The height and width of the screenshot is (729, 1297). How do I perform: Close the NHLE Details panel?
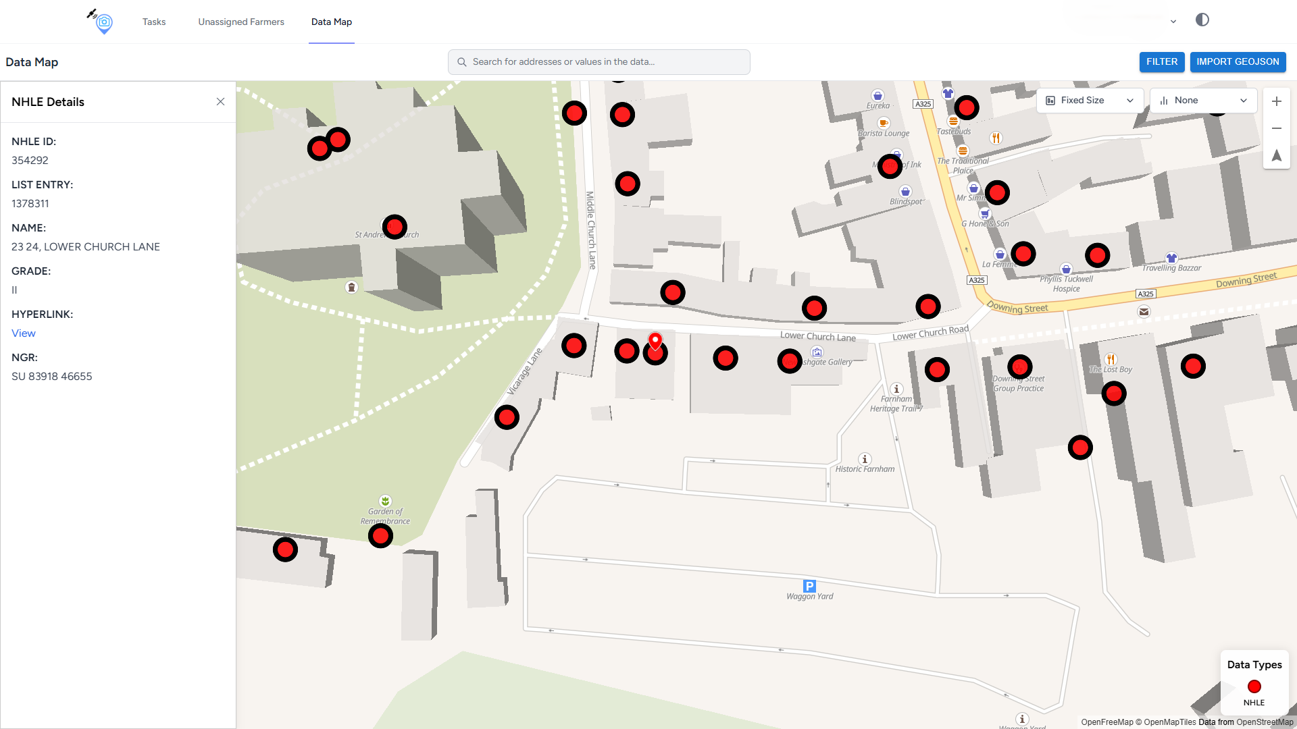[220, 102]
